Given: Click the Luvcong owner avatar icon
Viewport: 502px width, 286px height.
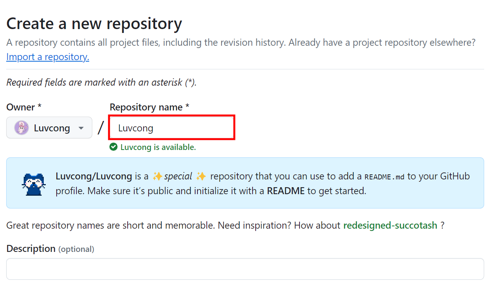Looking at the screenshot, I should click(x=21, y=128).
